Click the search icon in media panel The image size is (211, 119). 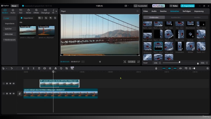pos(55,18)
